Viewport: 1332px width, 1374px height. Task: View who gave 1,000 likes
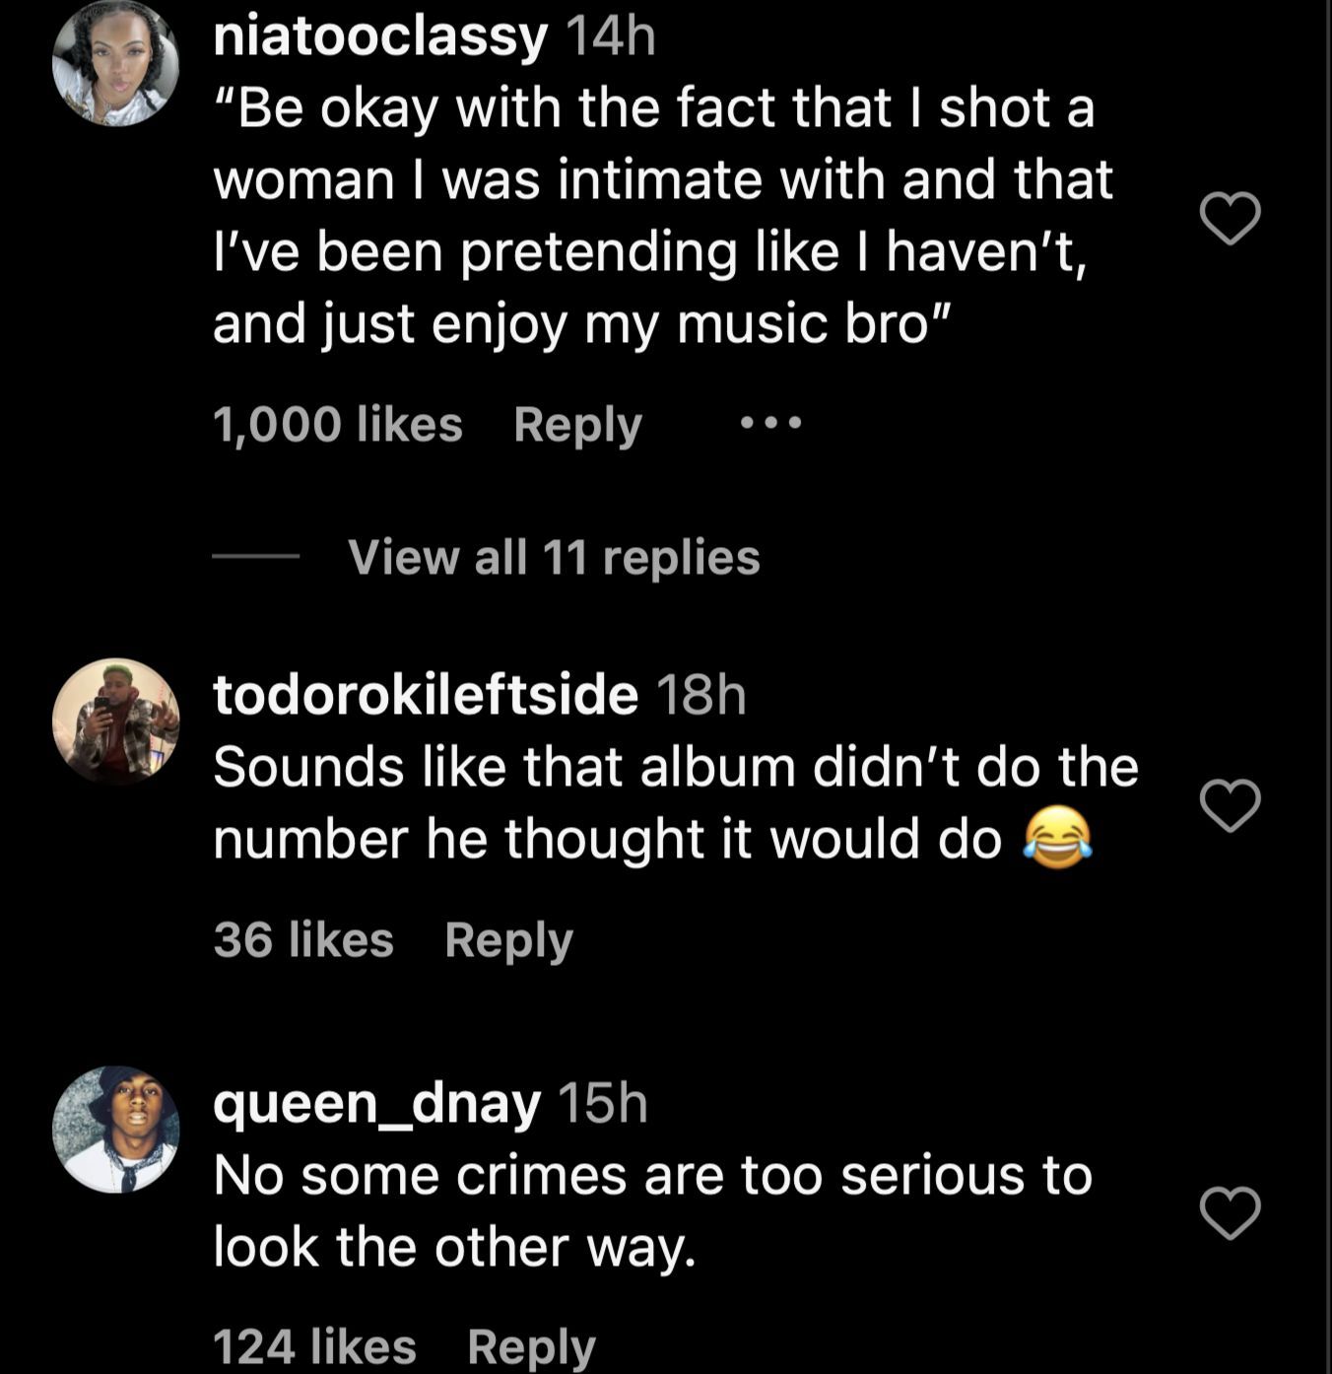(x=337, y=425)
